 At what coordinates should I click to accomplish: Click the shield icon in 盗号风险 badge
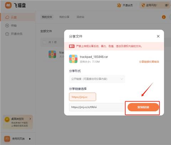point(143,5)
